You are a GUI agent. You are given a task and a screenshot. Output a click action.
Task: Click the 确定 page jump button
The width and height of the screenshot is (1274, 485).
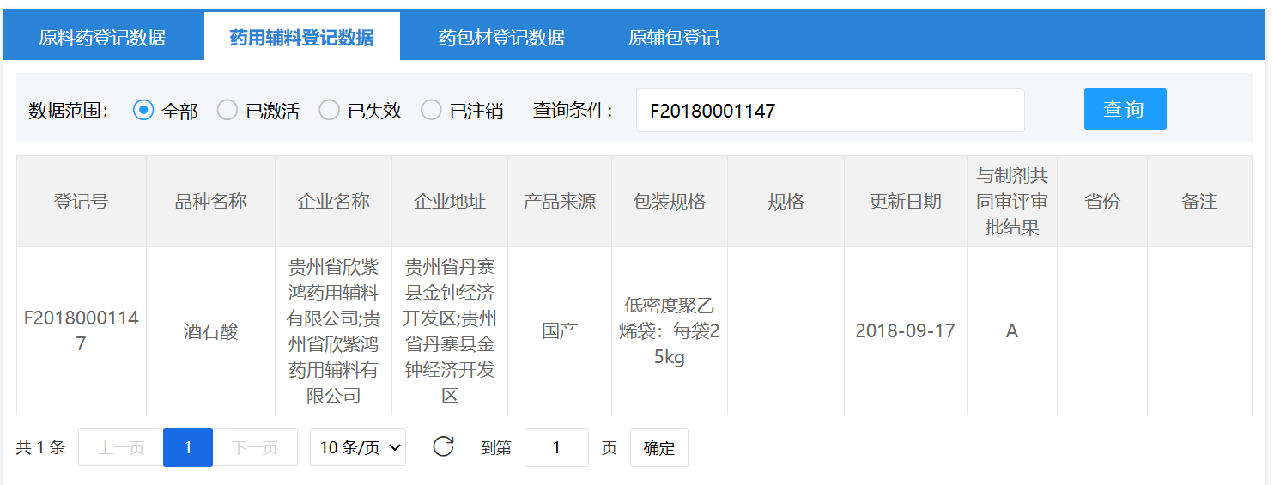click(x=658, y=447)
